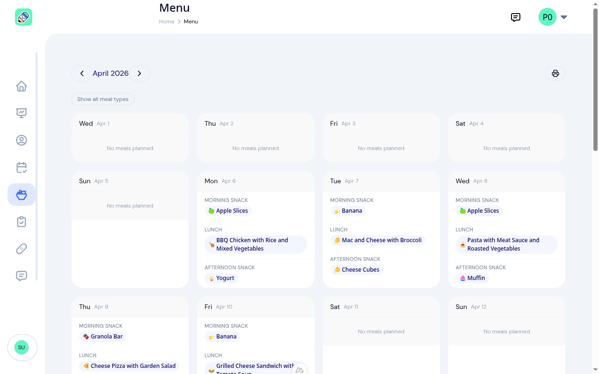Select Apple Slices on Wed Apr 8
Image resolution: width=599 pixels, height=374 pixels.
click(479, 211)
